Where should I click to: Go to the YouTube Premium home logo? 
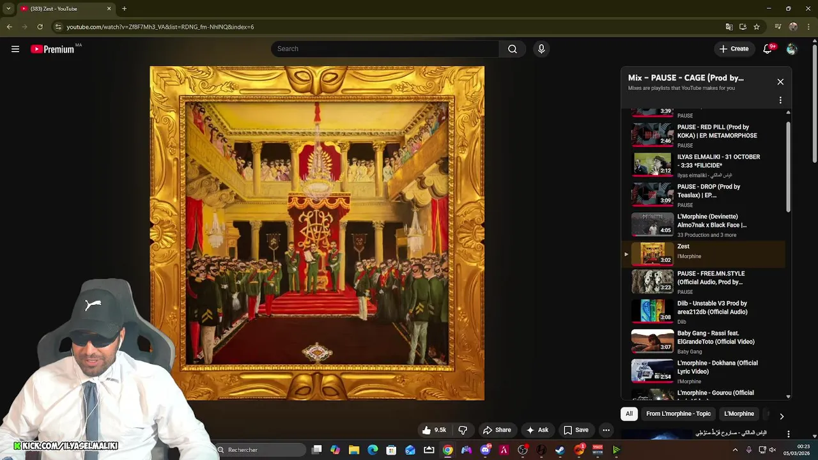52,49
